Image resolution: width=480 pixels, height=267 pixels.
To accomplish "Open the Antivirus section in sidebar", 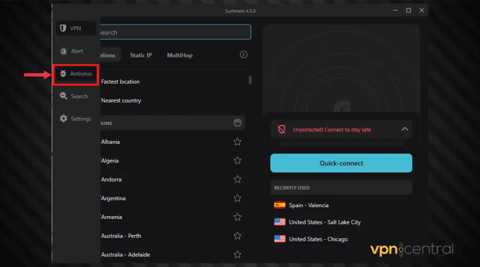I will tap(76, 74).
